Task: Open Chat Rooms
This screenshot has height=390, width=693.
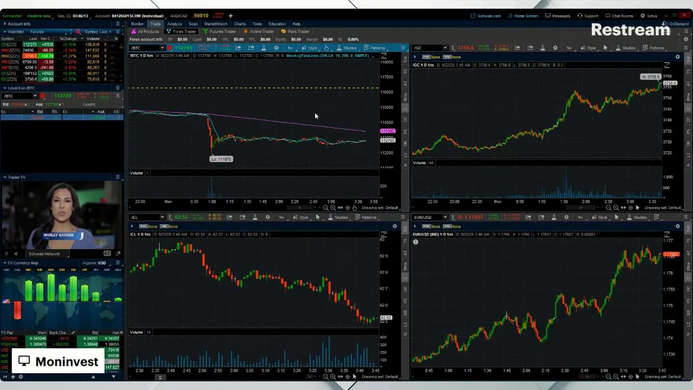Action: click(619, 16)
